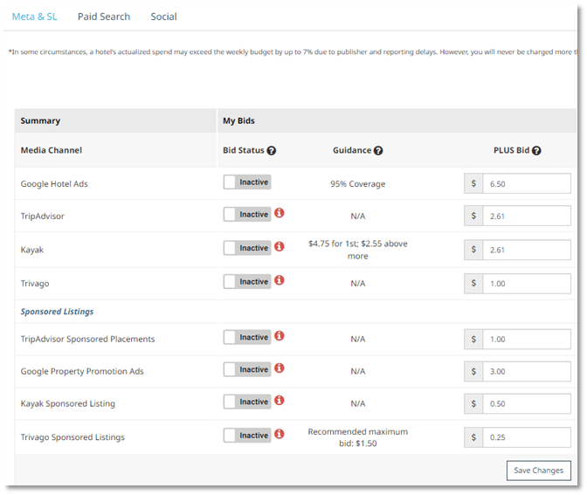This screenshot has height=495, width=587.
Task: Click the Google Hotel Ads channel name
Action: (54, 183)
